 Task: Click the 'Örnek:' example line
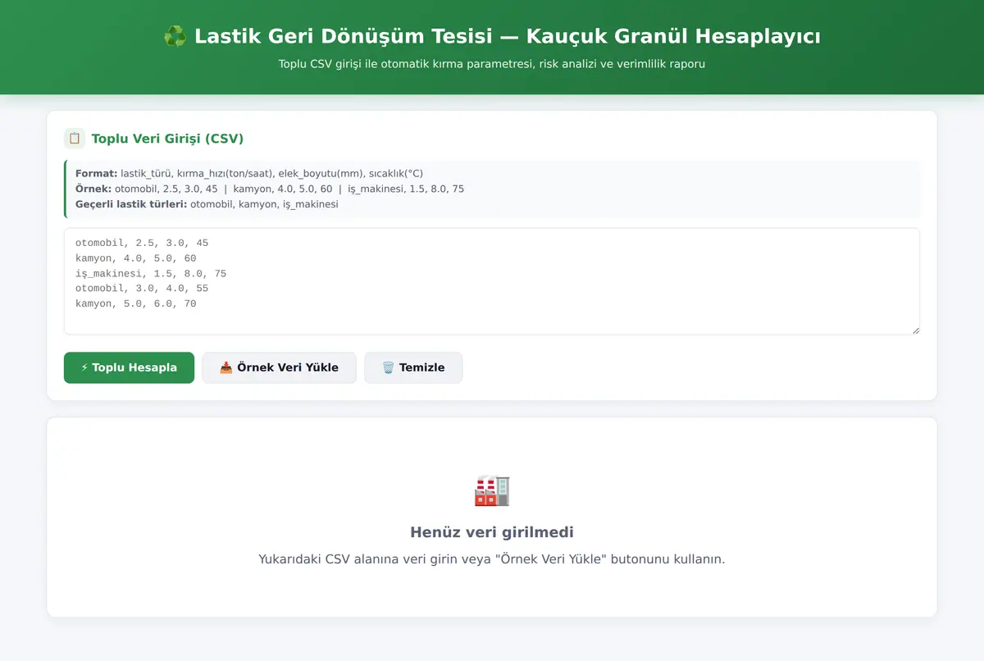click(270, 189)
